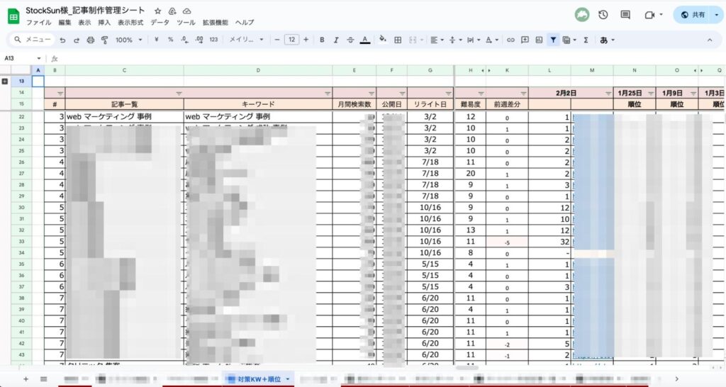
Task: Open the text rotation dropdown
Action: pos(492,40)
